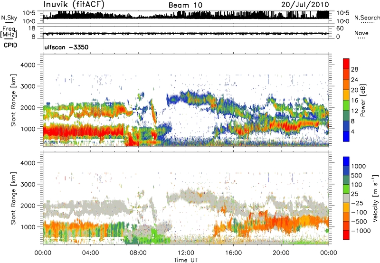Click Power colorbar value '28'

pyautogui.click(x=354, y=69)
